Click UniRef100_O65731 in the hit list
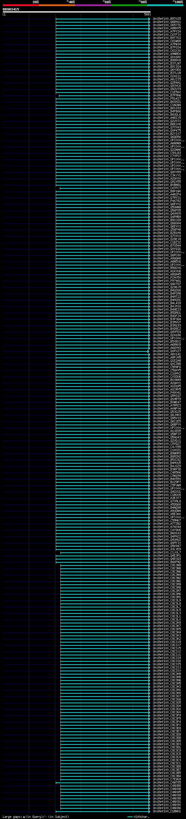The image size is (186, 819). pos(167,25)
